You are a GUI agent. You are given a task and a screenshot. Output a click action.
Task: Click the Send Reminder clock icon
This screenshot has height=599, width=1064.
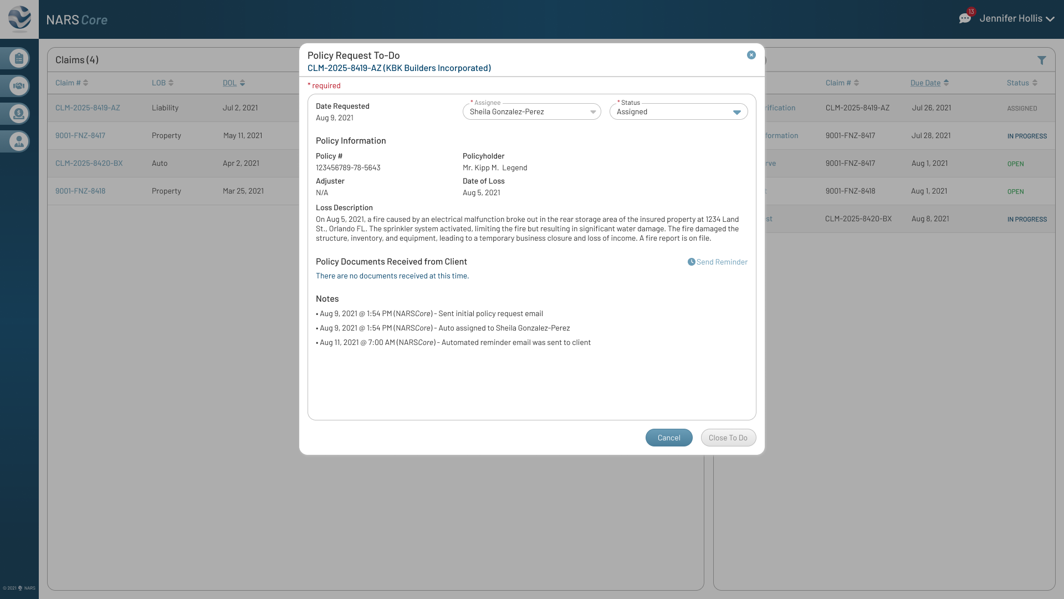point(691,262)
